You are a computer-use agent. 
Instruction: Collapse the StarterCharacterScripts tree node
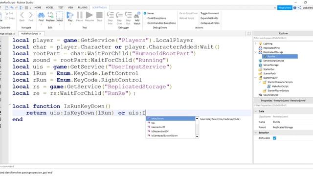260,82
